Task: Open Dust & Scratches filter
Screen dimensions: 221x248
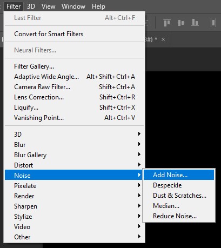Action: [179, 196]
